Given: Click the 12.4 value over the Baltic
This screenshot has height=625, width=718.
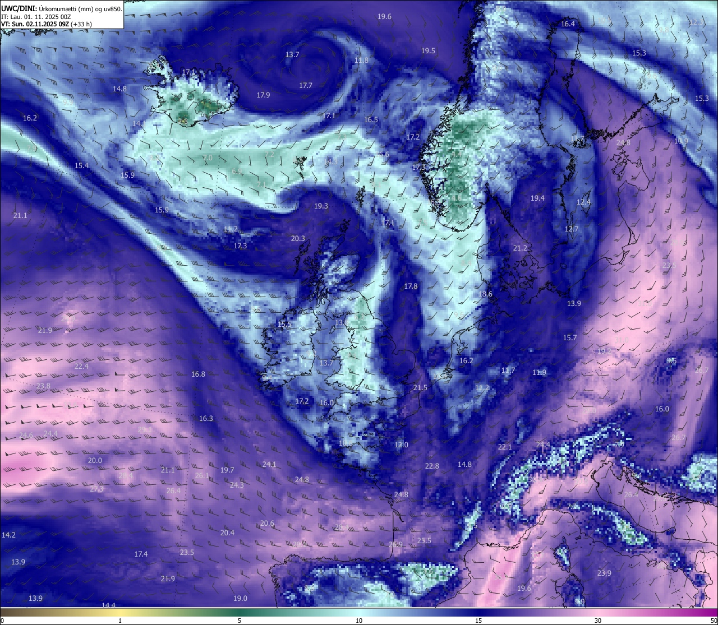Looking at the screenshot, I should coord(583,202).
